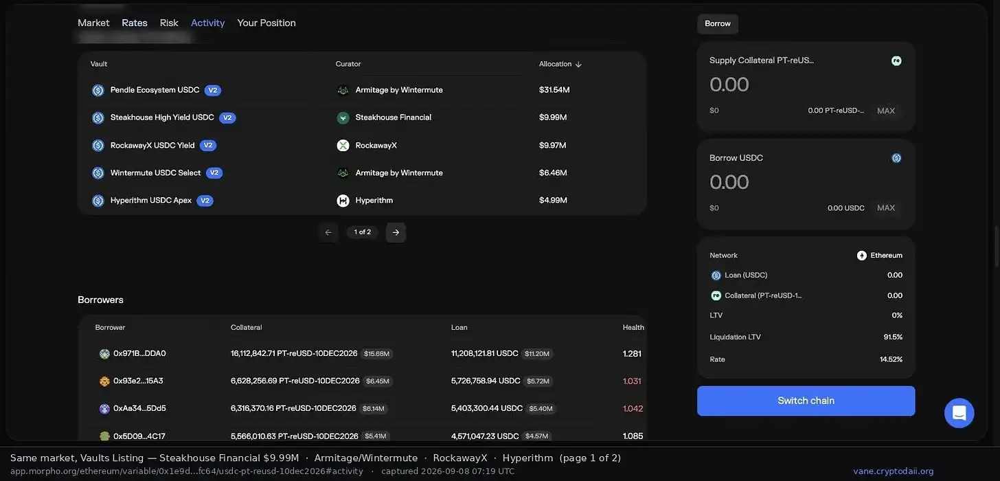1000x481 pixels.
Task: Click health value 1.042
Action: click(633, 409)
